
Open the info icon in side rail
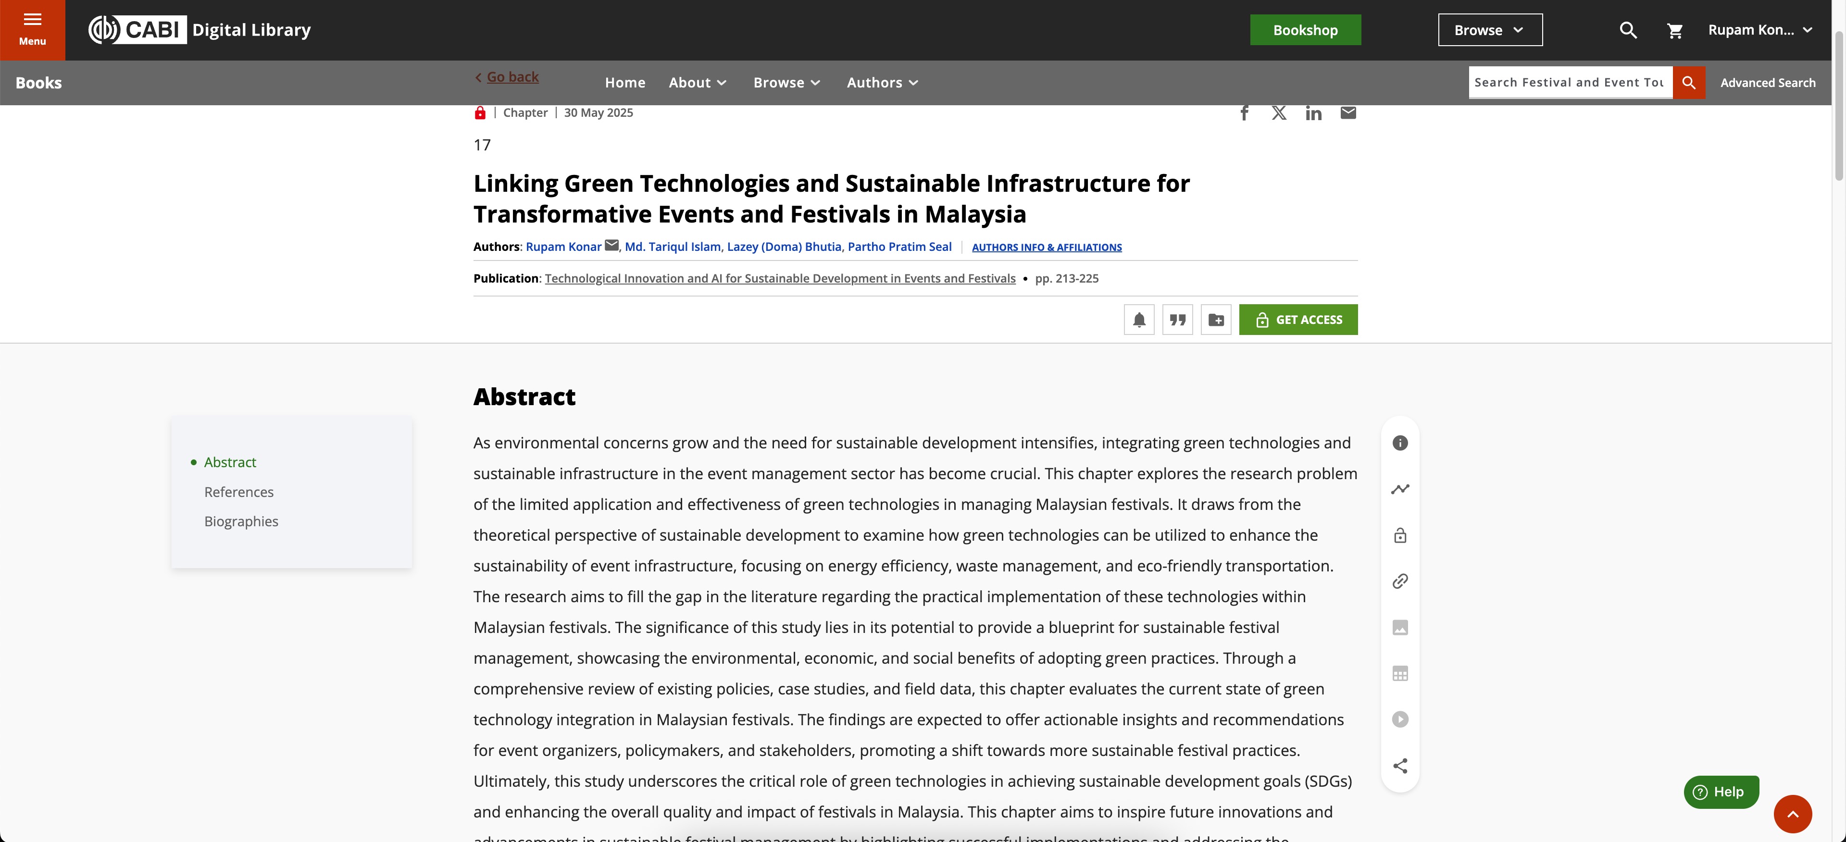click(1399, 443)
